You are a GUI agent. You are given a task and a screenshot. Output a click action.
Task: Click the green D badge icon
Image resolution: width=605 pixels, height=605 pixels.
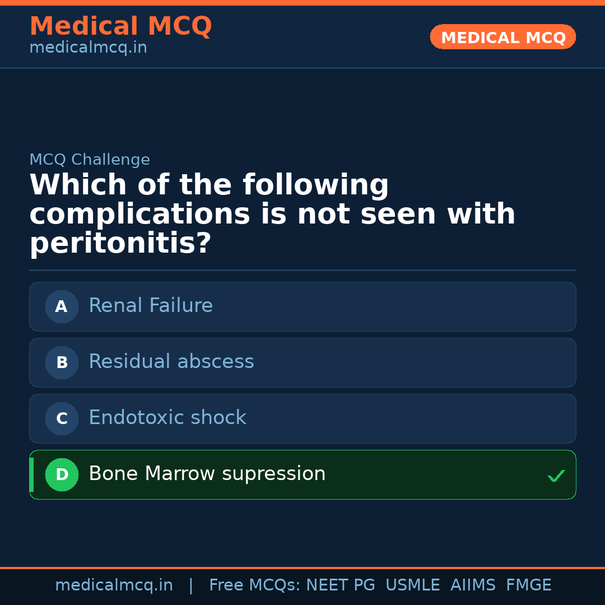point(62,474)
